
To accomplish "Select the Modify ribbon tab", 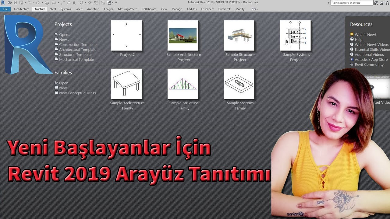I will click(x=240, y=9).
